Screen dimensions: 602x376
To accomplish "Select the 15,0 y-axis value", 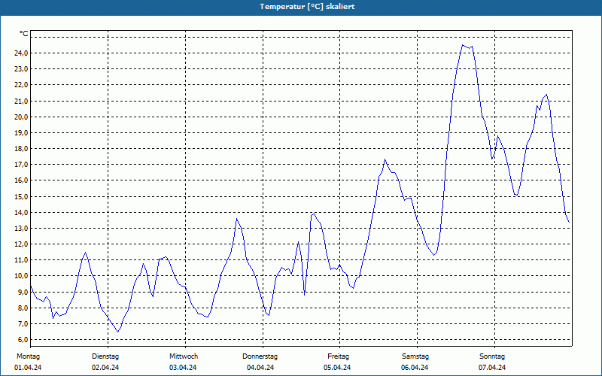I will (21, 196).
